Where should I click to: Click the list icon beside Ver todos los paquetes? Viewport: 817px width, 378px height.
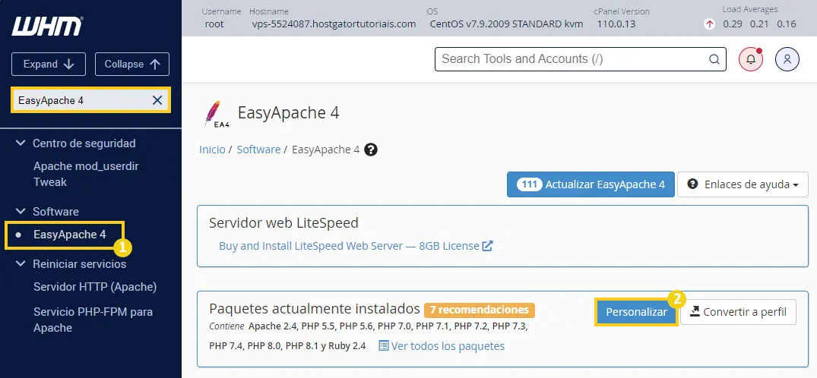[x=384, y=345]
